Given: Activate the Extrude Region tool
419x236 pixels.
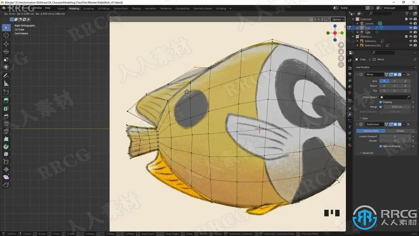Looking at the screenshot, I should pos(6,101).
